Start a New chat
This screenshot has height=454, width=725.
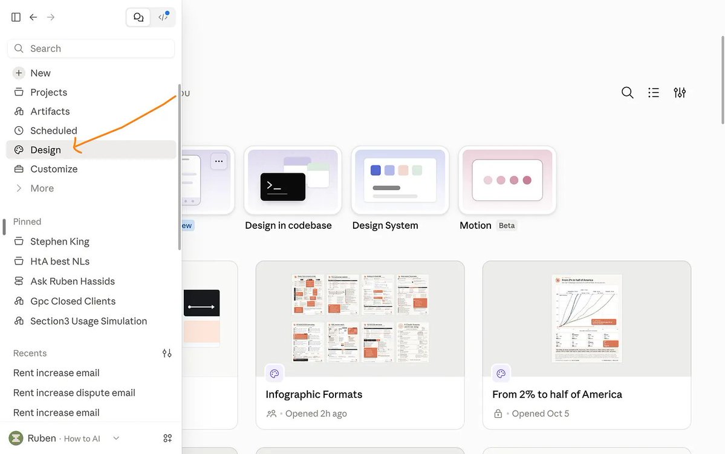[91, 73]
